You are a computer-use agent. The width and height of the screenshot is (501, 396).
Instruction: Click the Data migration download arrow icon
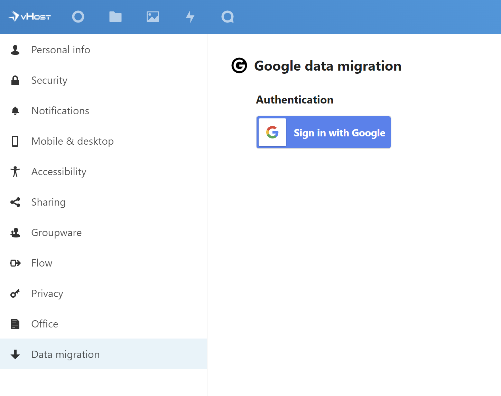[15, 354]
